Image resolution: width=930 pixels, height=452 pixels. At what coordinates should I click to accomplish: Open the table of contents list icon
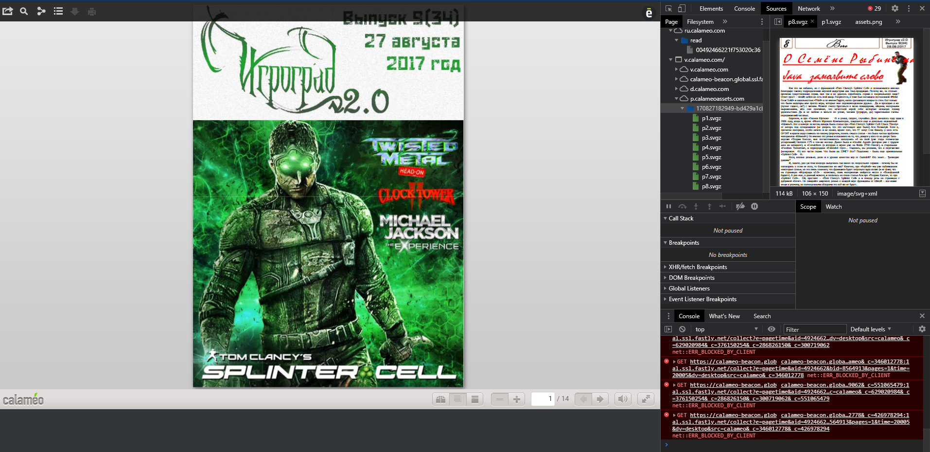coord(58,11)
